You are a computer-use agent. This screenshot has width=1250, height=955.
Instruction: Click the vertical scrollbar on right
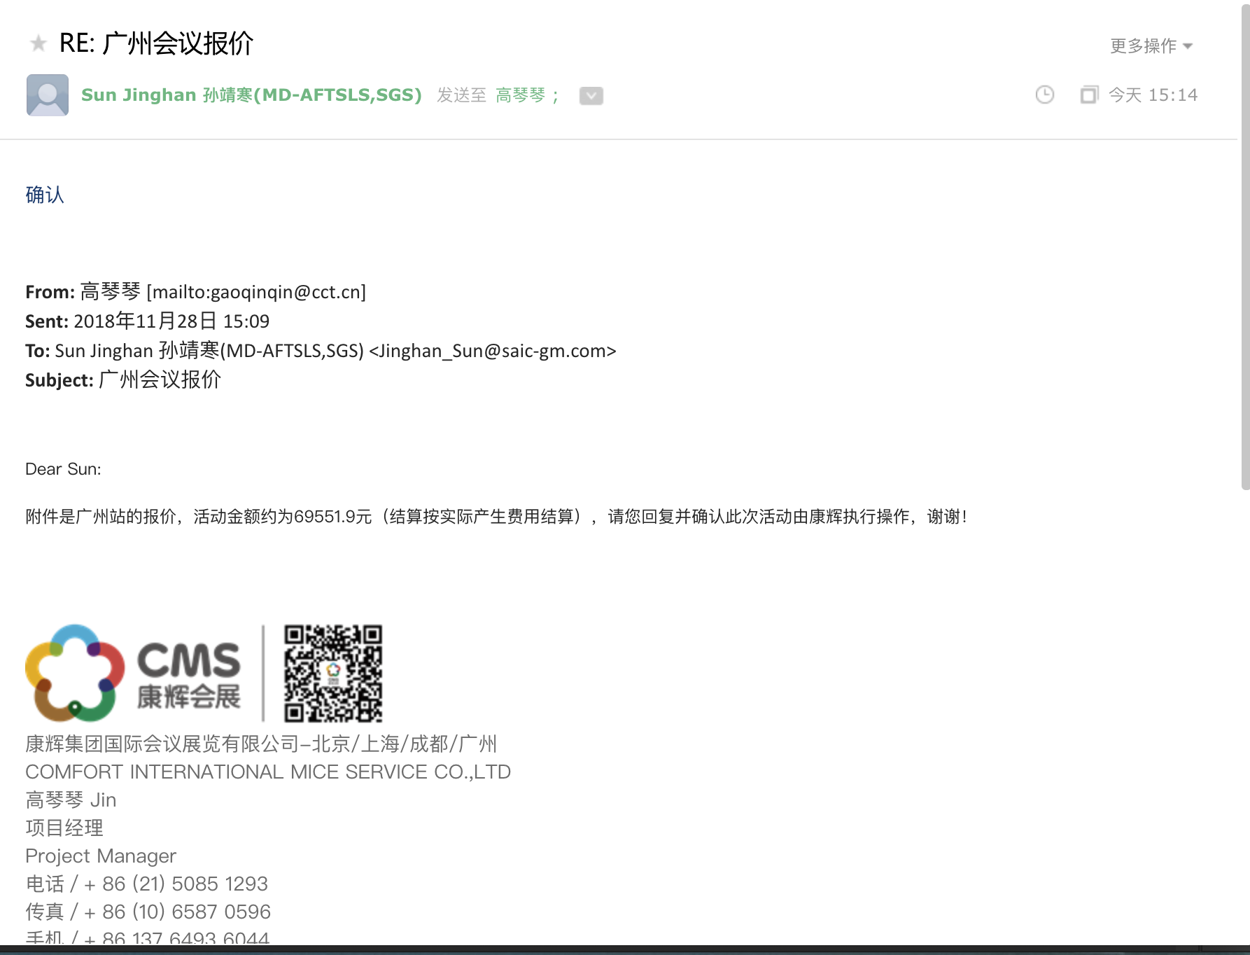point(1244,245)
